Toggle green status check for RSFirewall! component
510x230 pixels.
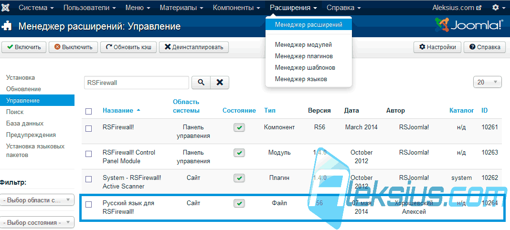coord(239,128)
